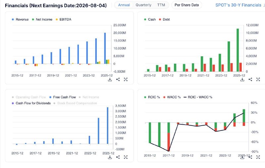Click the Financials Next Earnings Date heading
The width and height of the screenshot is (265, 168).
[x=56, y=6]
